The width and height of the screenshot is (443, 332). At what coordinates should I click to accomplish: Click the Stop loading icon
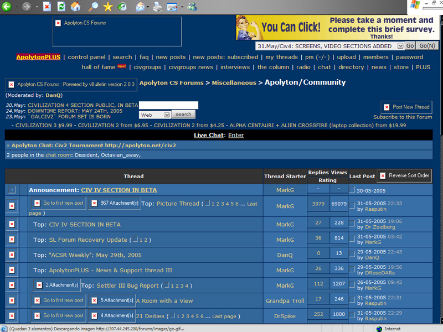point(47,7)
